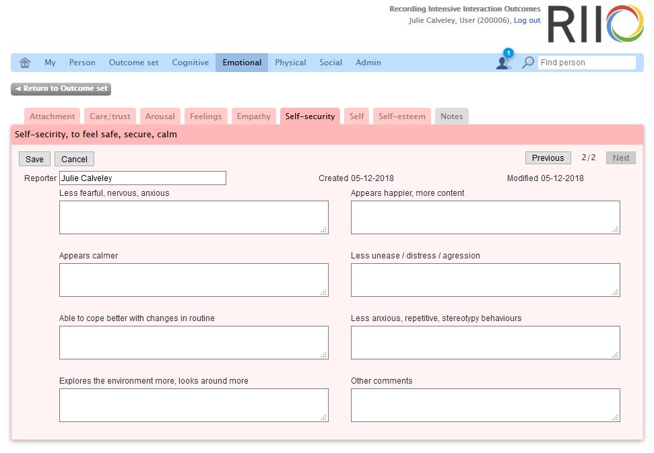The width and height of the screenshot is (654, 453).
Task: Click the Next record button
Action: point(620,158)
